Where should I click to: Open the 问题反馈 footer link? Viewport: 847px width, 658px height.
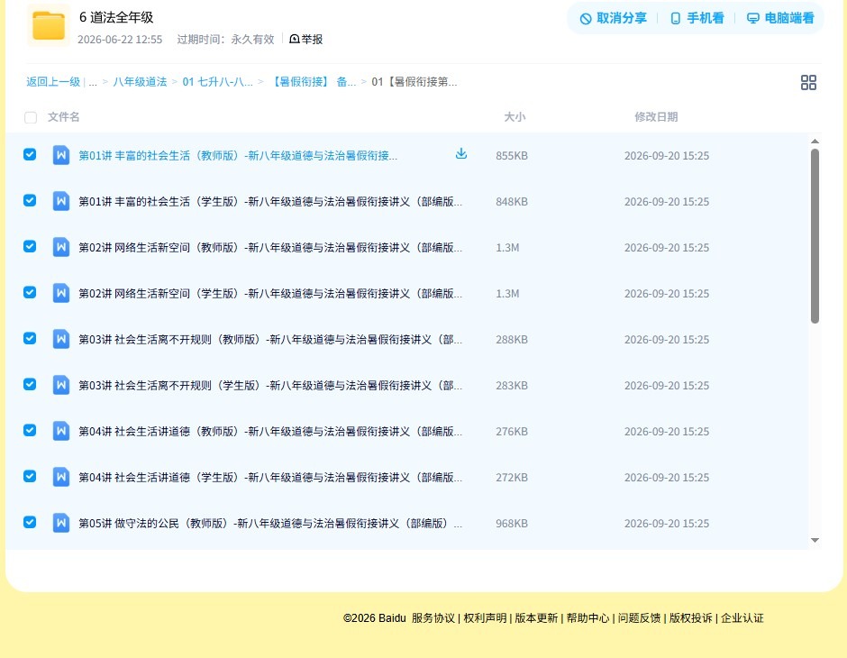tap(639, 617)
